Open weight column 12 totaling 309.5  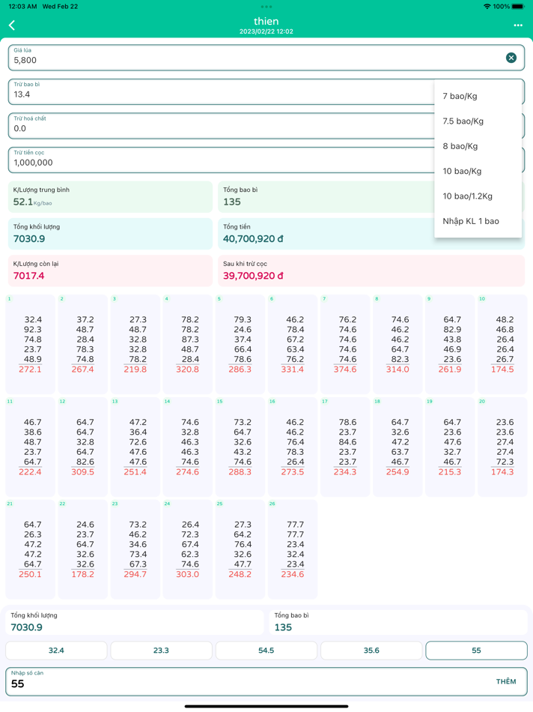(82, 447)
